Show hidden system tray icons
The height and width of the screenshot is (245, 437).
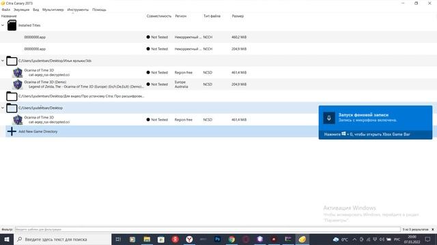[354, 239]
